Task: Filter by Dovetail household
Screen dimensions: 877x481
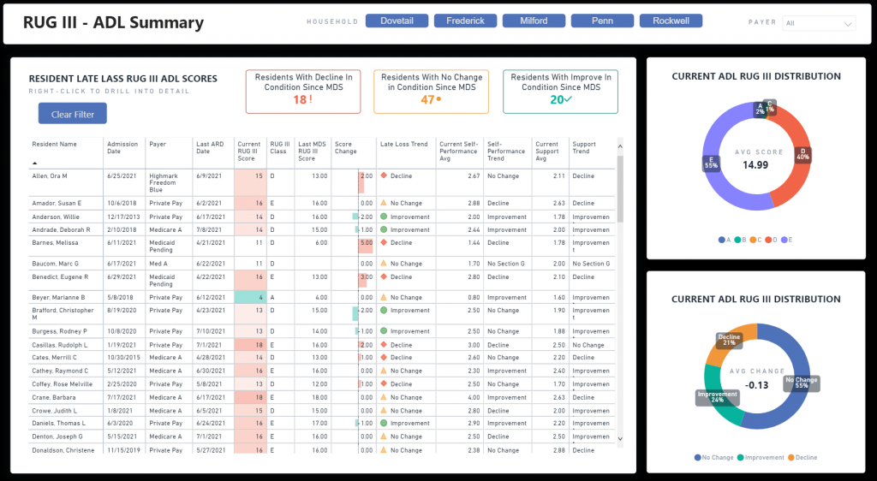Action: pos(397,21)
